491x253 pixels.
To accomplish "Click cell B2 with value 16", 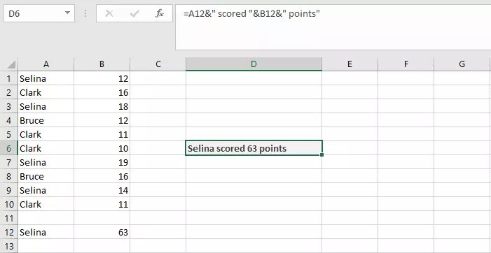I will [x=102, y=92].
